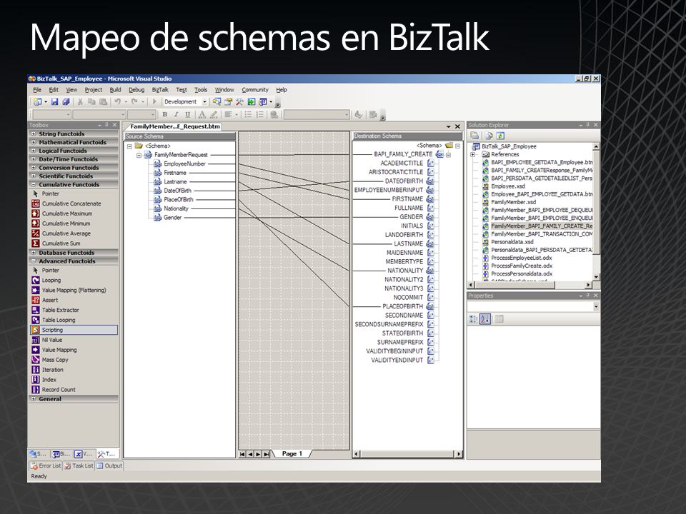Open Employee.xsd in Solution Explorer
The image size is (686, 514).
(508, 186)
